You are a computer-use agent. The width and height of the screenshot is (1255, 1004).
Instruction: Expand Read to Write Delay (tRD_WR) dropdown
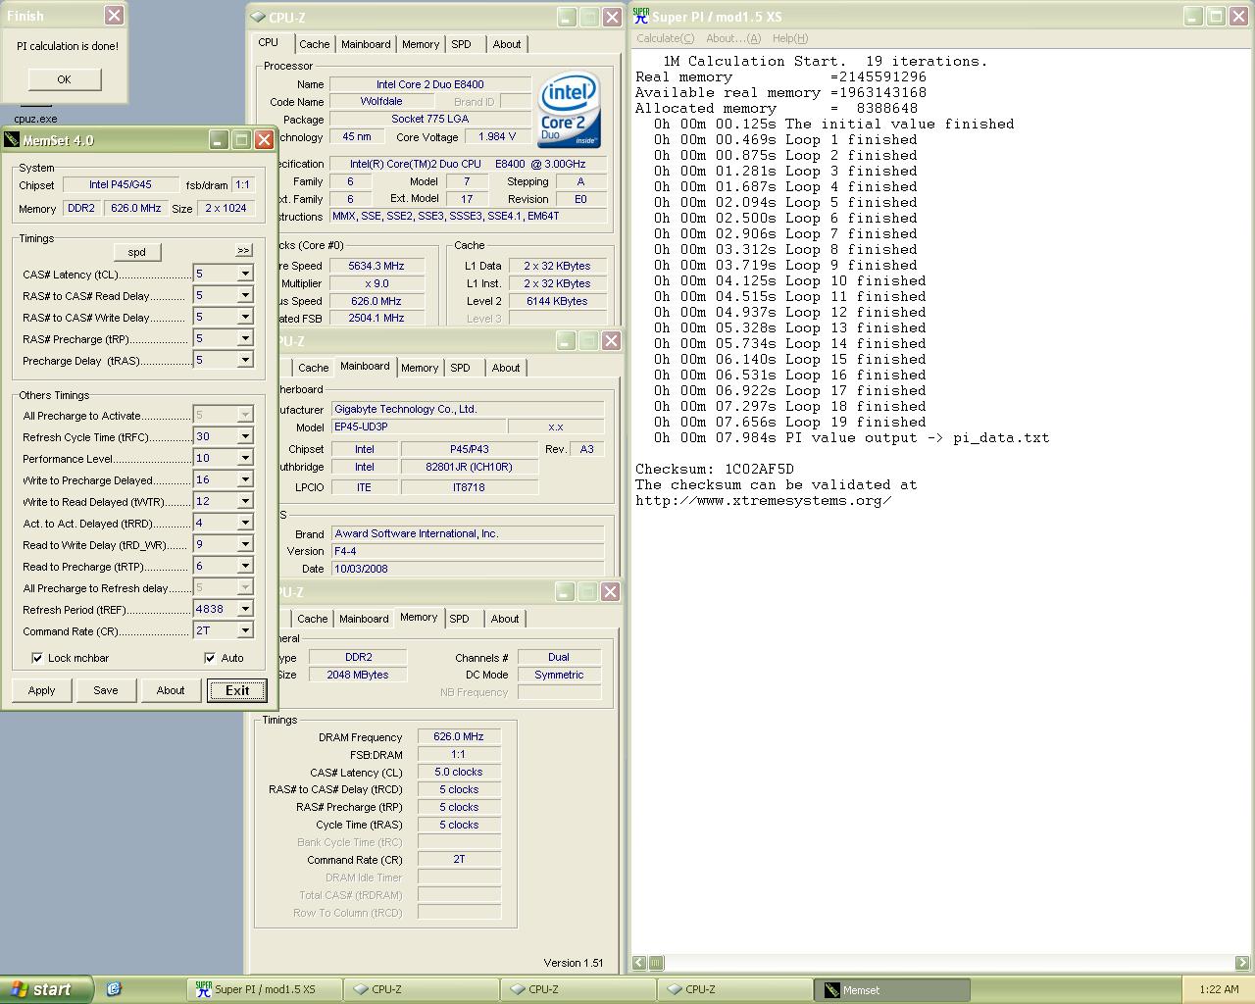point(245,544)
